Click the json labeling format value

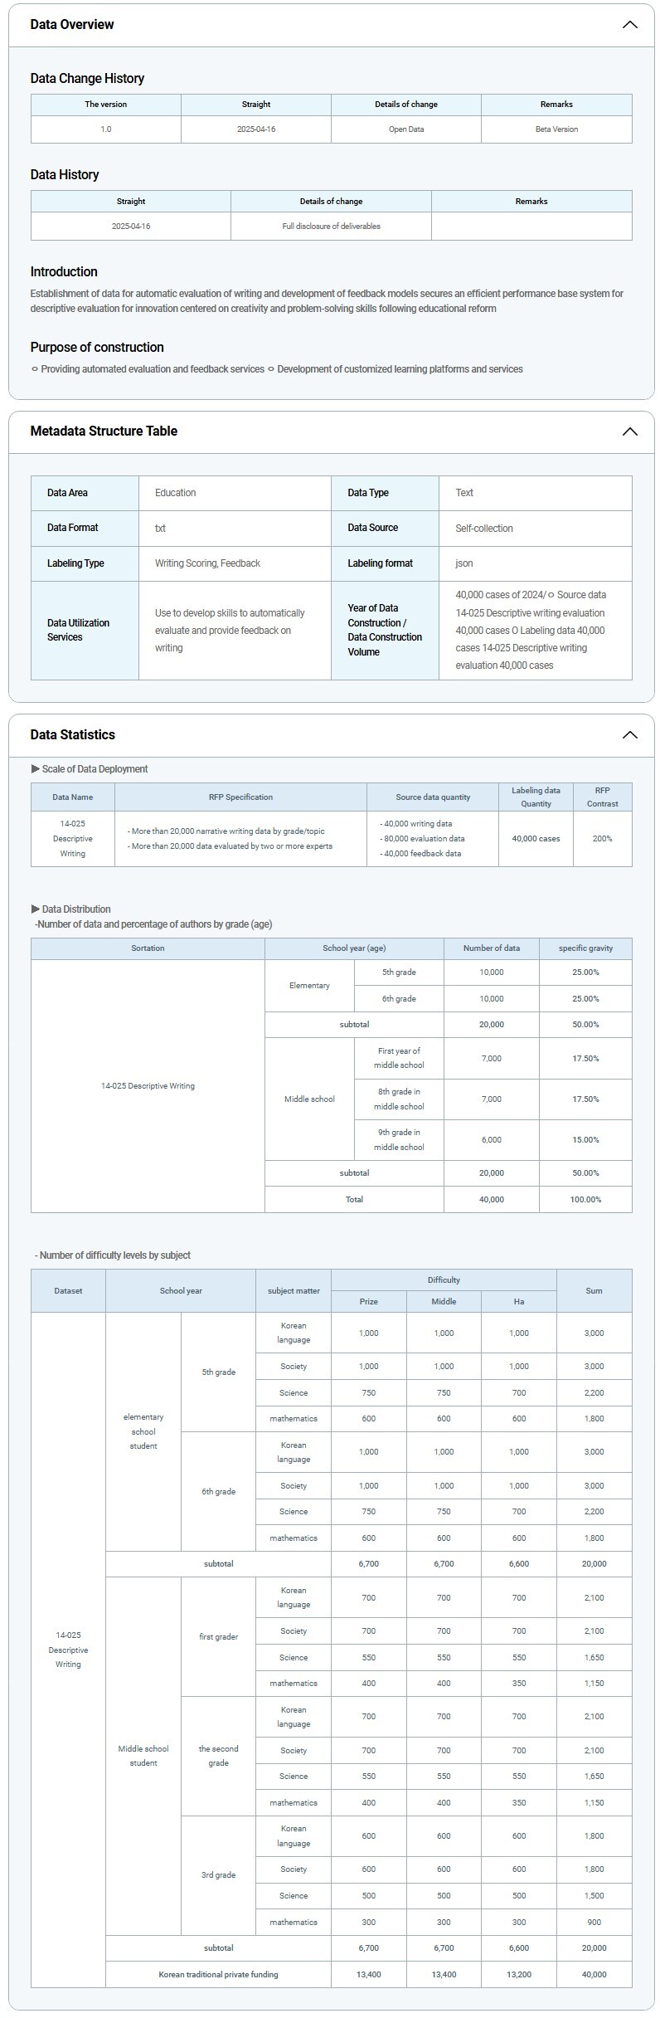(464, 563)
